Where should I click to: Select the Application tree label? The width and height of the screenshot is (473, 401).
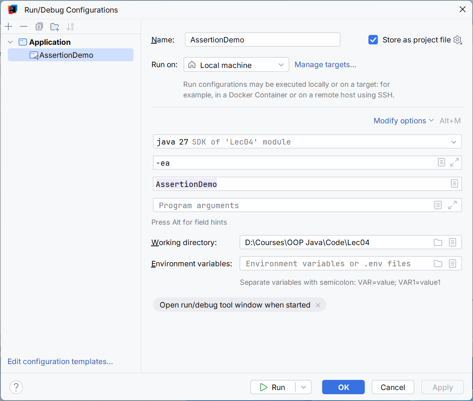click(50, 42)
